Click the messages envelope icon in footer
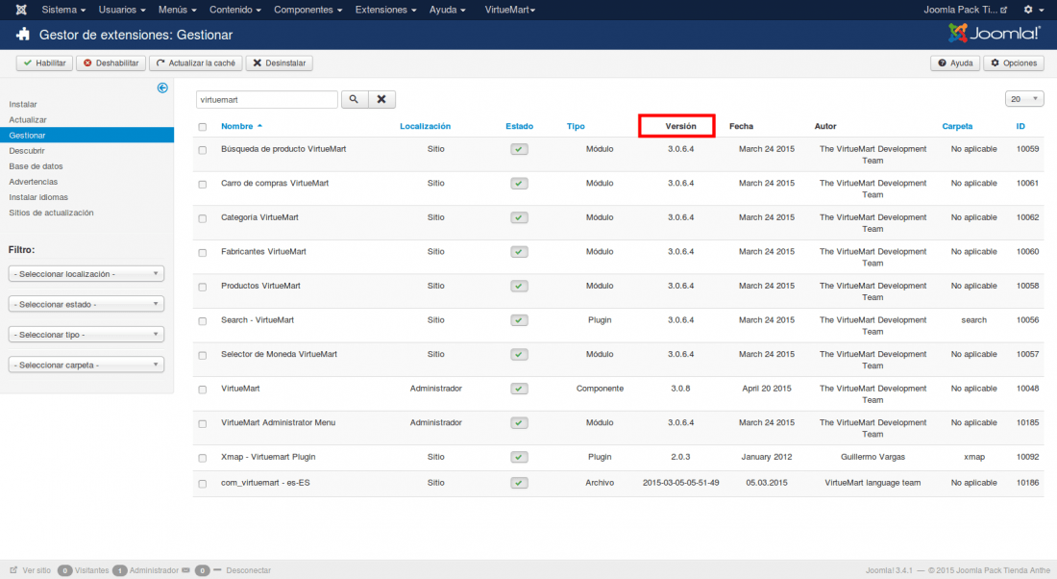 pyautogui.click(x=186, y=570)
